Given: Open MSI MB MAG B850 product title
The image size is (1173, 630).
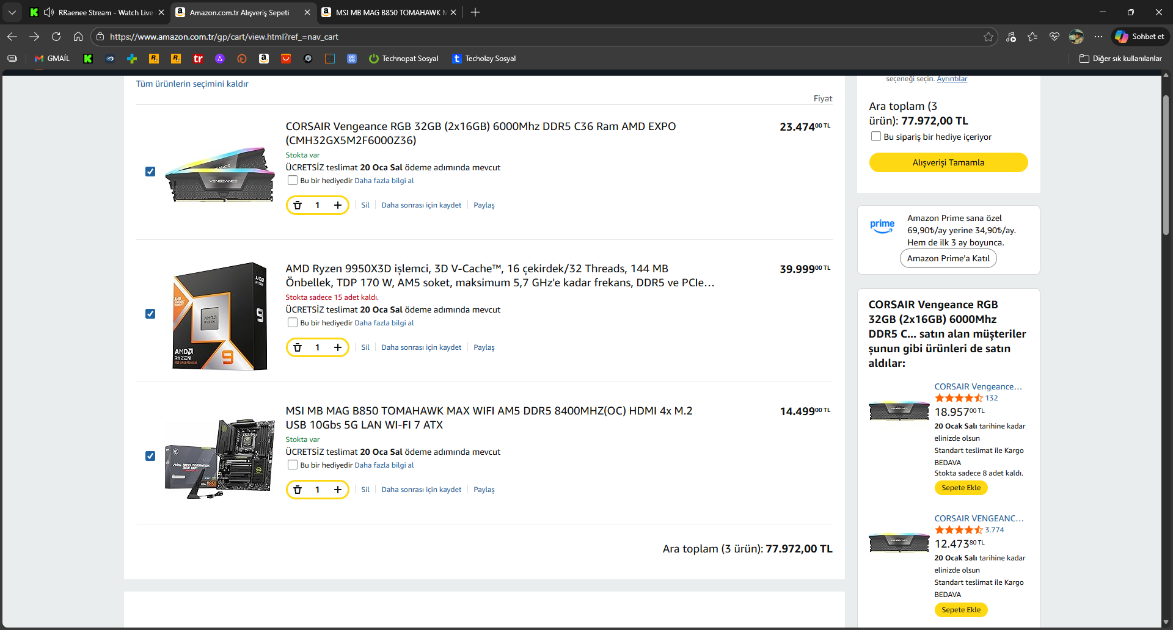Looking at the screenshot, I should (489, 418).
